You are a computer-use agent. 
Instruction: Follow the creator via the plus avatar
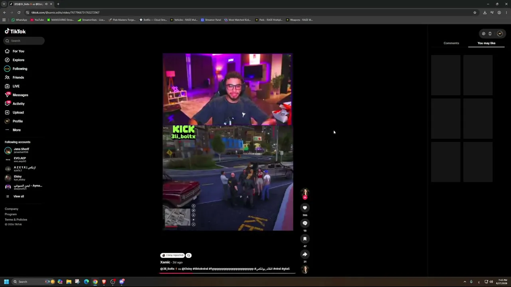305,197
